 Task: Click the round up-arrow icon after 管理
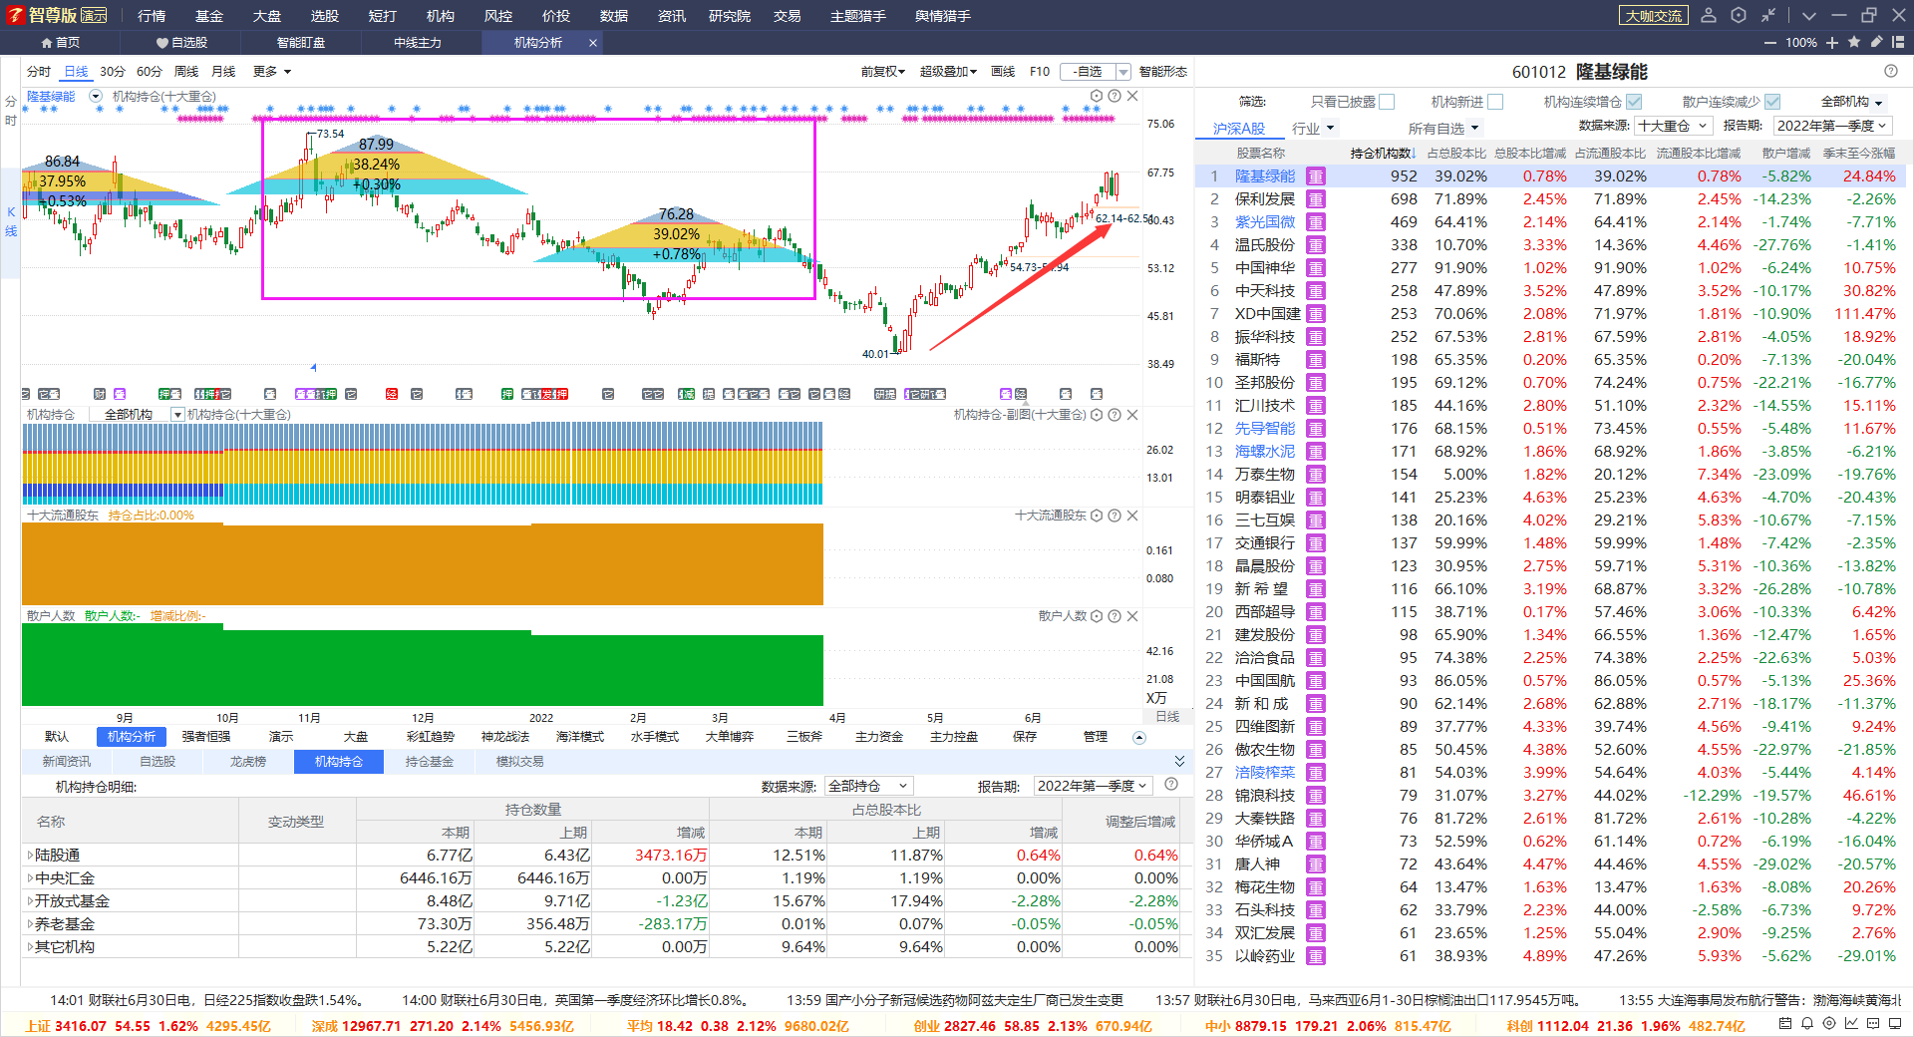[x=1139, y=738]
